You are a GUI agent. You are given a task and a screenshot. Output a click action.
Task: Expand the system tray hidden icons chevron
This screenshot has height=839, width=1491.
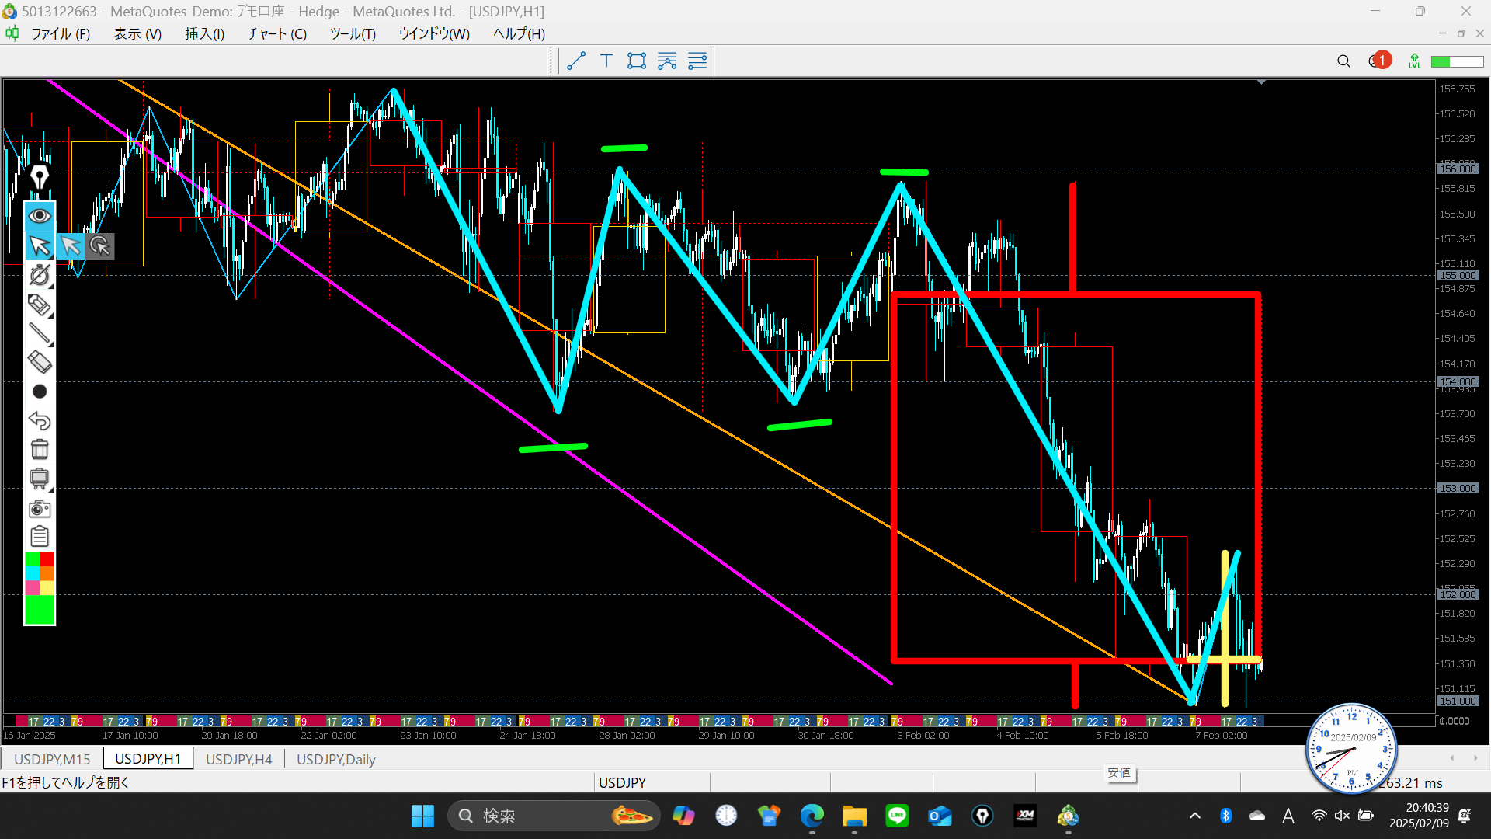[1195, 816]
